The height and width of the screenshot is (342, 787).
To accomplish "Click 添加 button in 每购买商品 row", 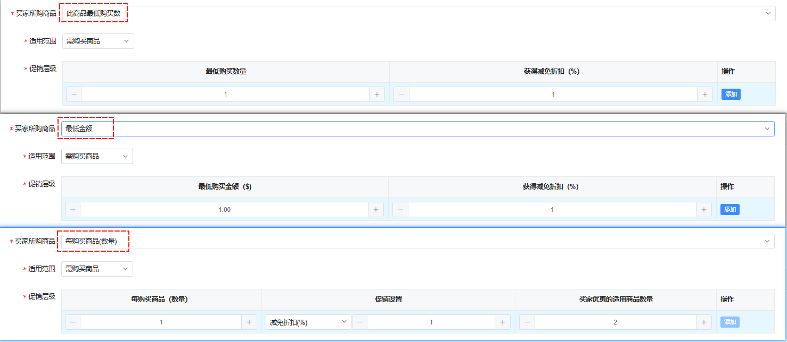I will 729,322.
